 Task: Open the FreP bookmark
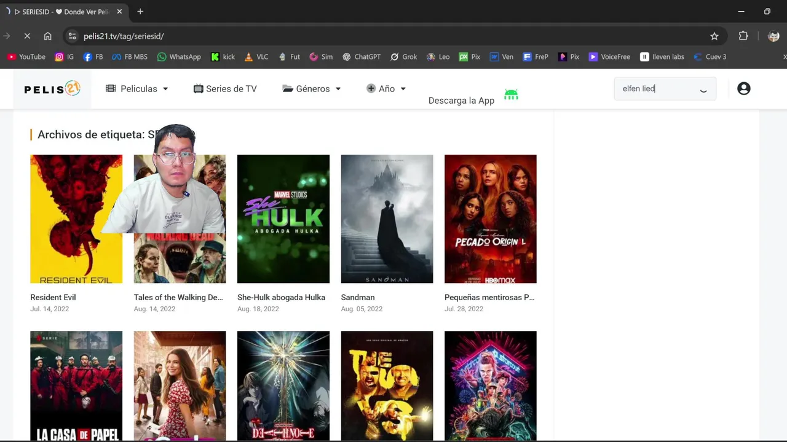(536, 56)
